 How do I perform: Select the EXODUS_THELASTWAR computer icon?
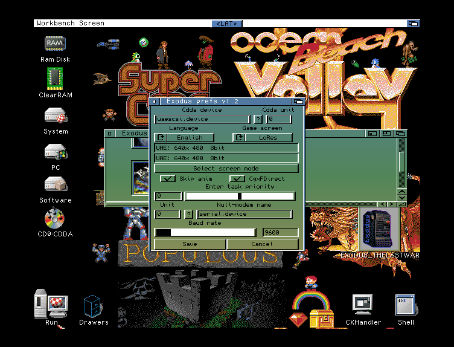point(379,229)
